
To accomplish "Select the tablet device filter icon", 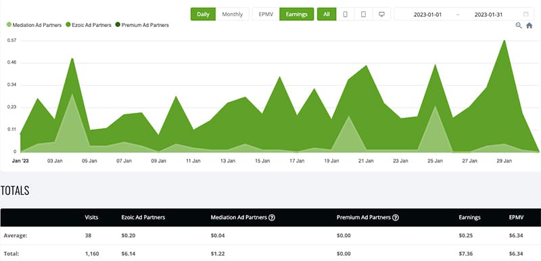I will click(x=363, y=14).
